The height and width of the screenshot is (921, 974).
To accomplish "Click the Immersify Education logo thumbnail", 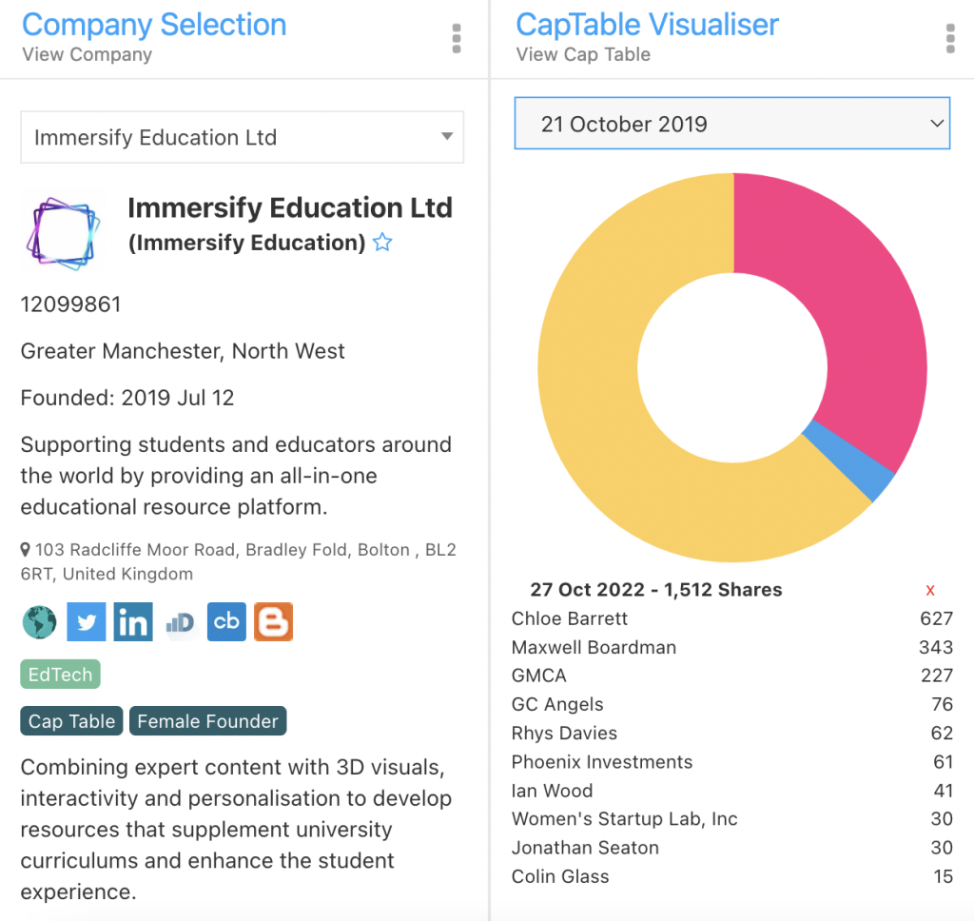I will point(64,231).
